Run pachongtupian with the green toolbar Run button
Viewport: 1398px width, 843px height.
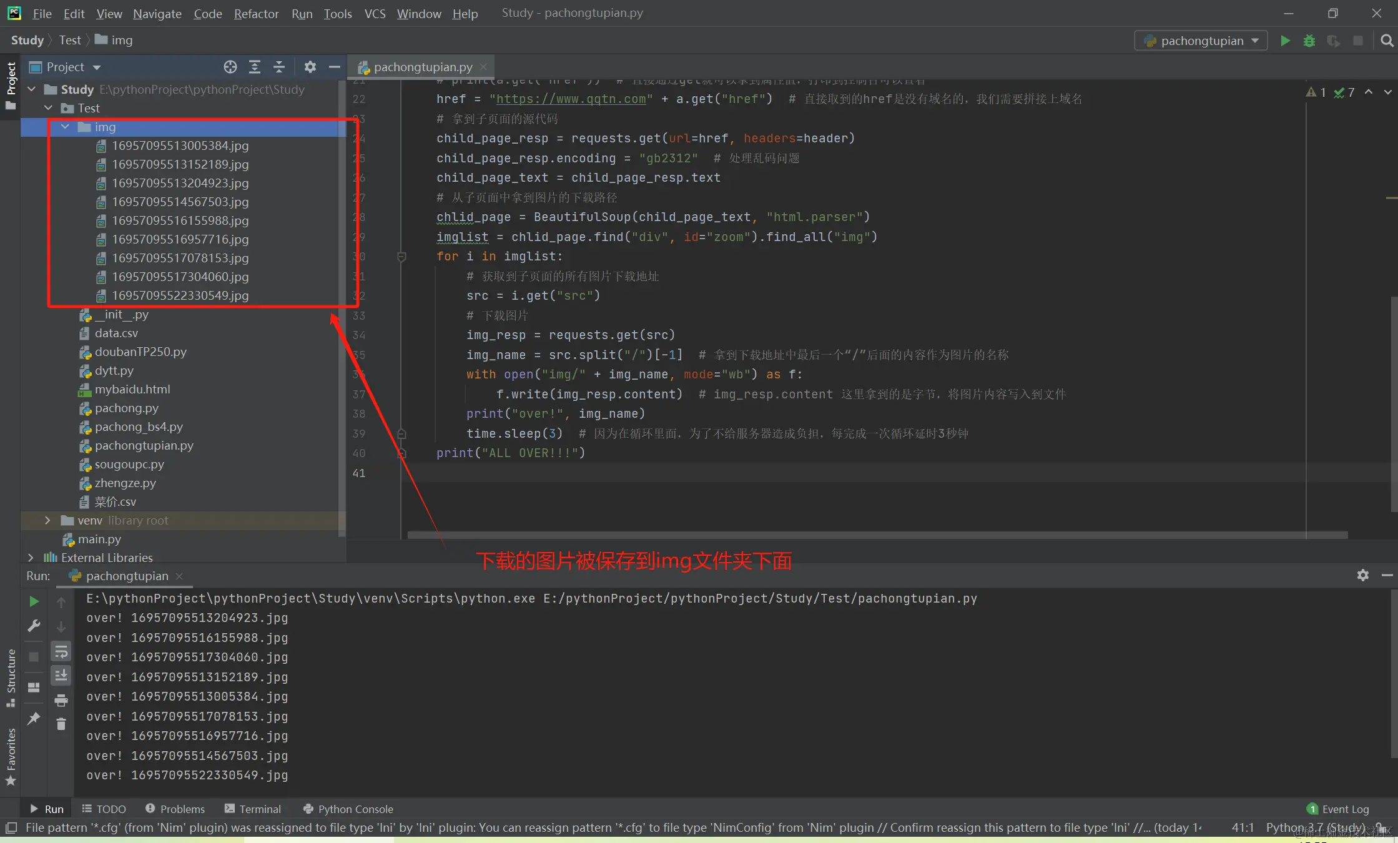[1285, 41]
